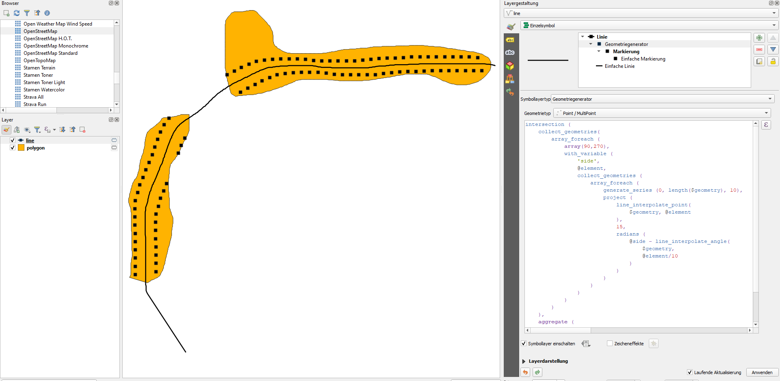780x381 pixels.
Task: Remove selected layer from Layer panel
Action: coord(82,130)
